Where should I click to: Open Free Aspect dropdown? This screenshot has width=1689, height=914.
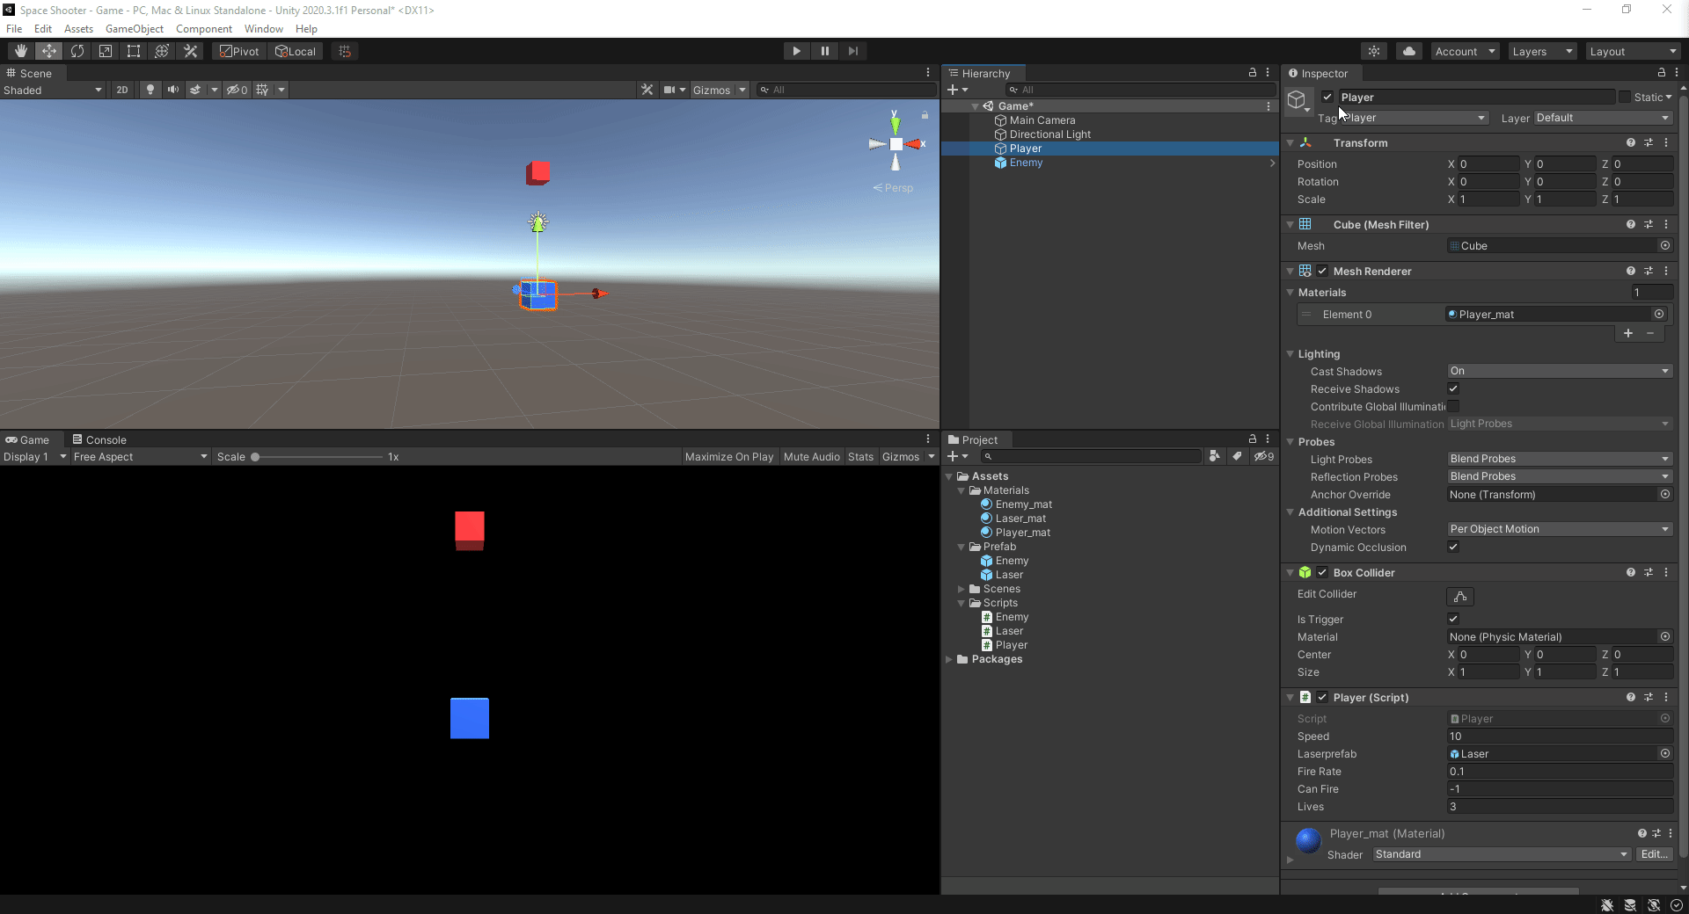tap(141, 457)
